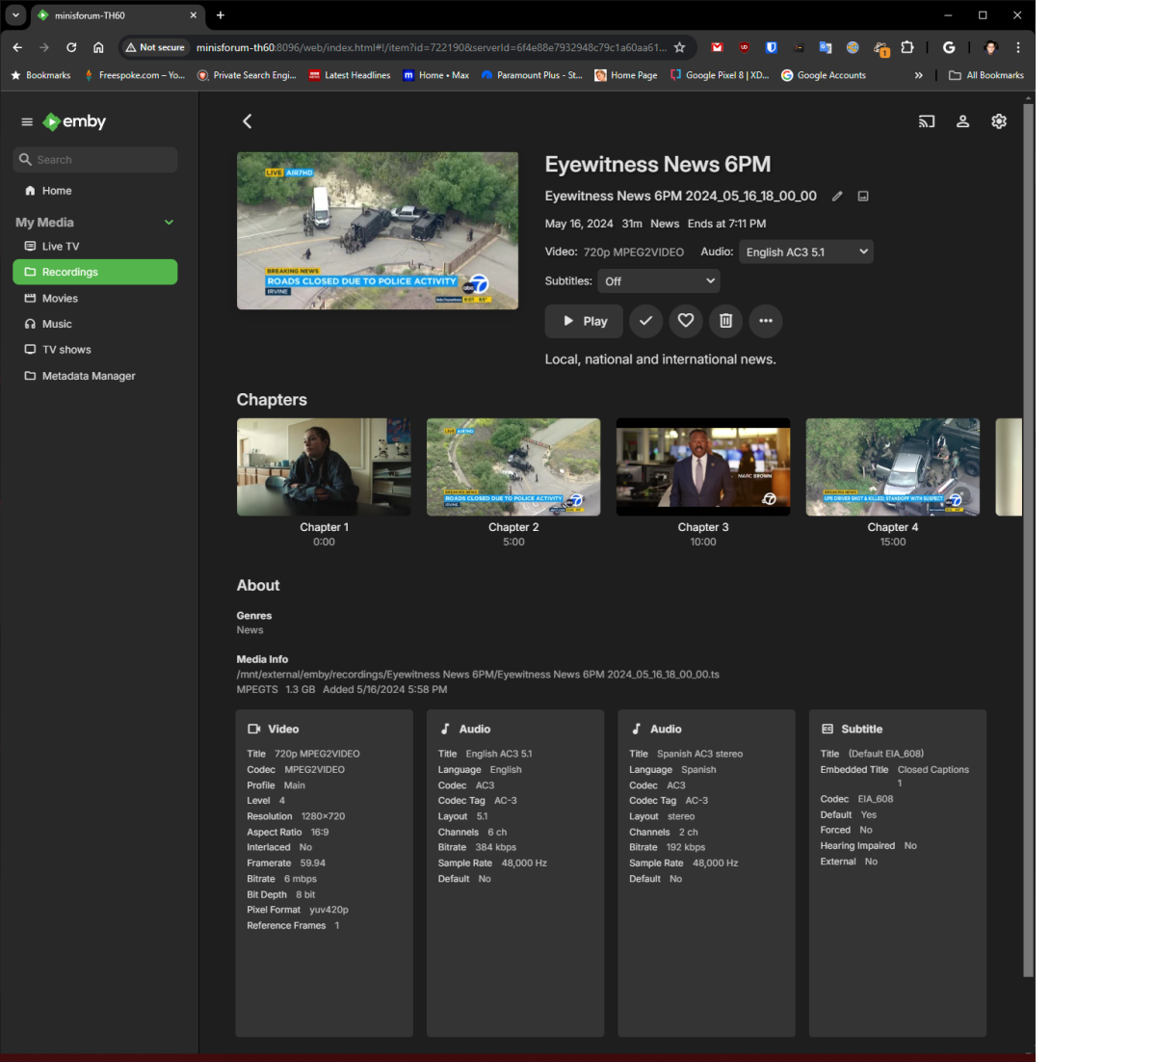The height and width of the screenshot is (1062, 1156).
Task: Open Emby settings gear icon
Action: (999, 121)
